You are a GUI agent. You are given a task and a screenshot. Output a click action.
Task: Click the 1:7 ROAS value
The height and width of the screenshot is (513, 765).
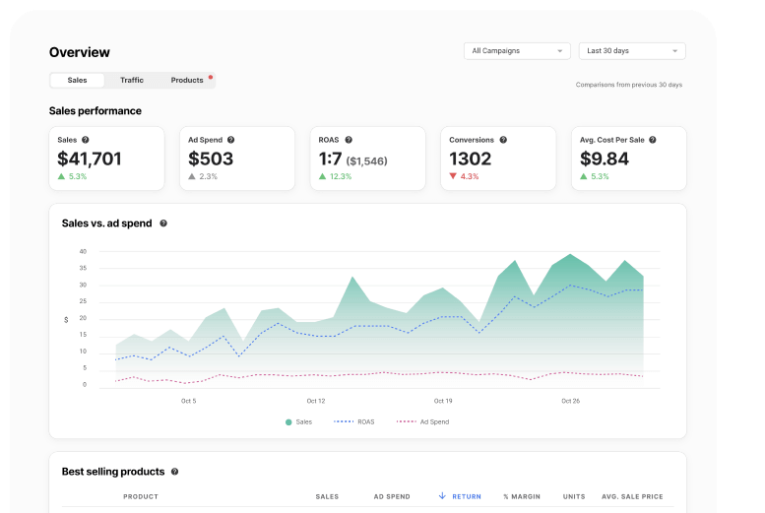330,159
